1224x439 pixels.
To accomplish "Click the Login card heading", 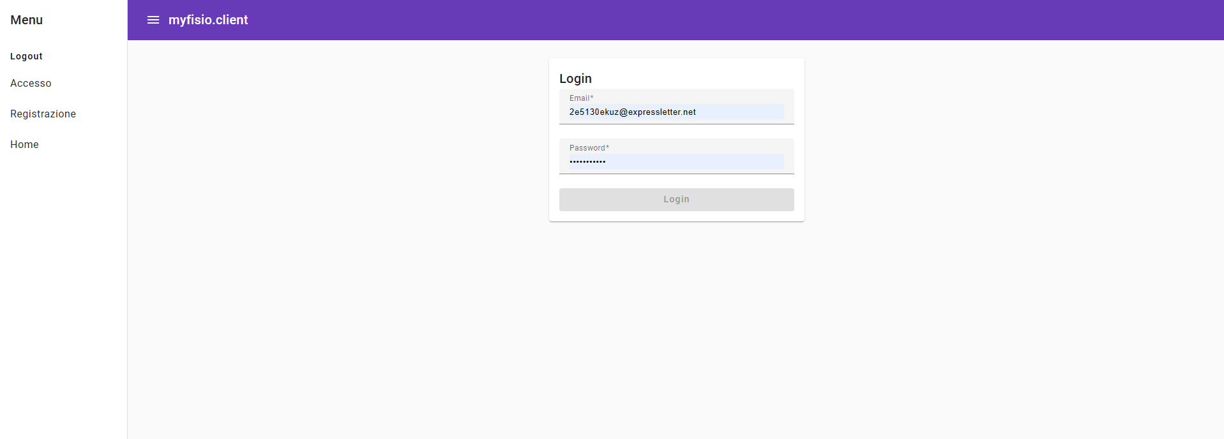I will [575, 78].
